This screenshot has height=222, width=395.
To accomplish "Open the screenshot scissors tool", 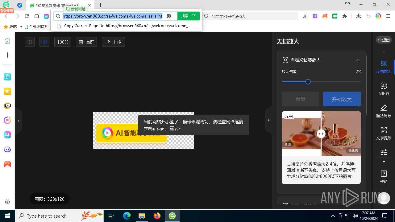I will tap(305, 16).
